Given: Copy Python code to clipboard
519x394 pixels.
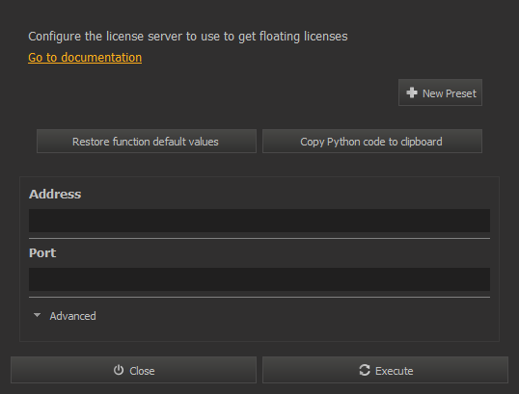Looking at the screenshot, I should coord(372,142).
